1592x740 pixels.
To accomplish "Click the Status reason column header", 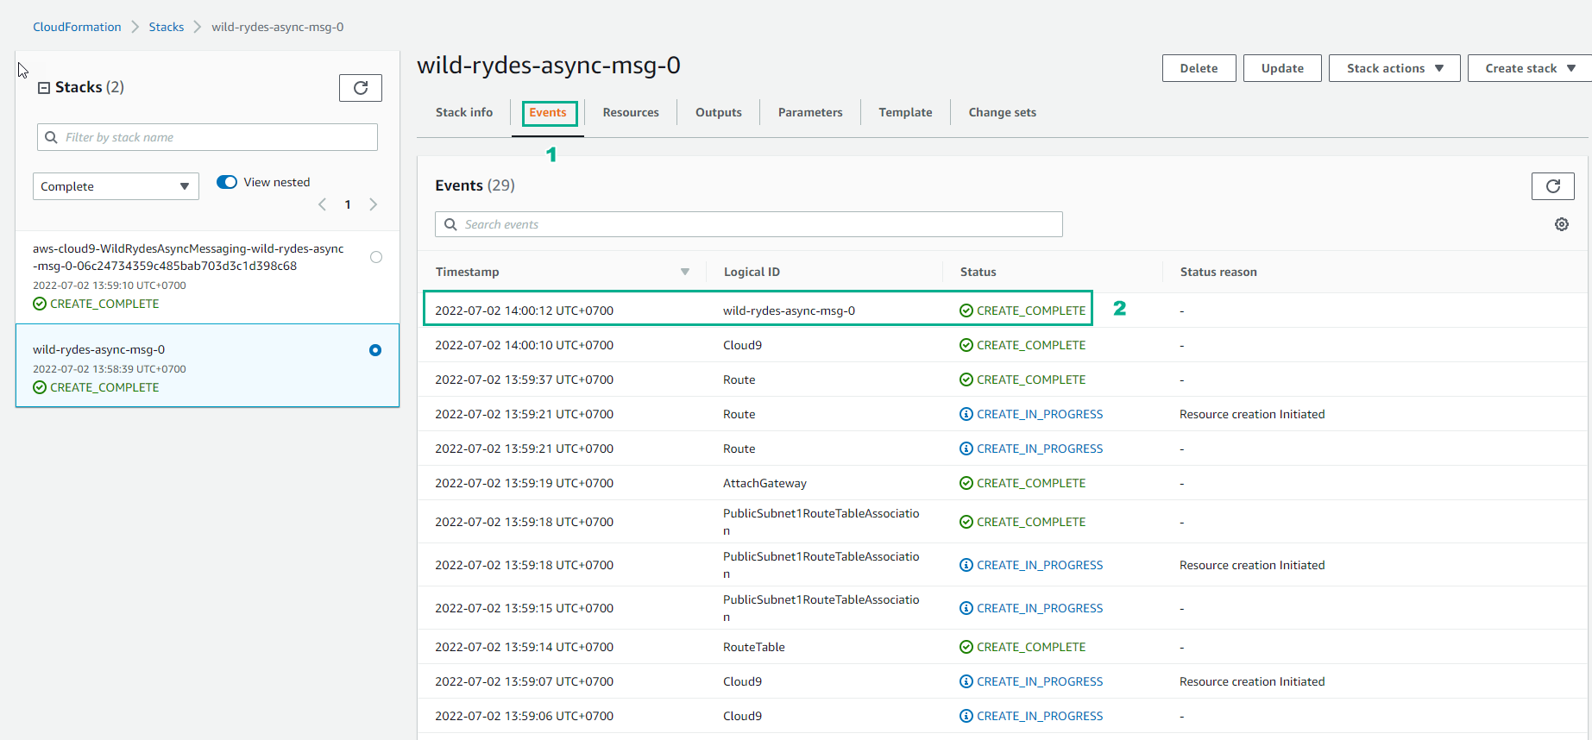I will [x=1218, y=272].
